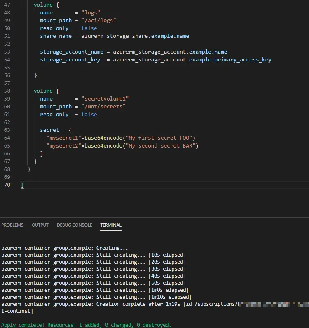
Task: Click "My second secret BAR" string
Action: [160, 146]
